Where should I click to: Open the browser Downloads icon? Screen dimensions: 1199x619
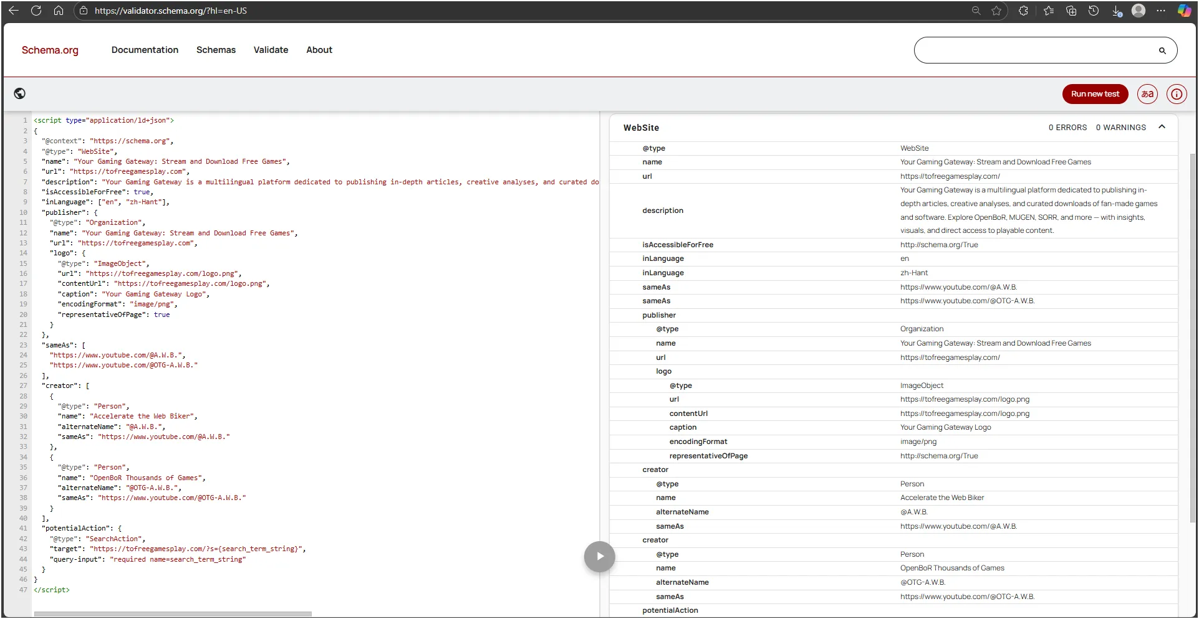[1116, 11]
